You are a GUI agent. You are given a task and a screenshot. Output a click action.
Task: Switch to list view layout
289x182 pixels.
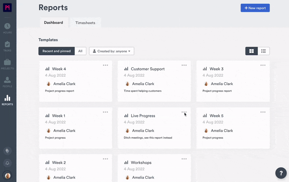tap(264, 51)
